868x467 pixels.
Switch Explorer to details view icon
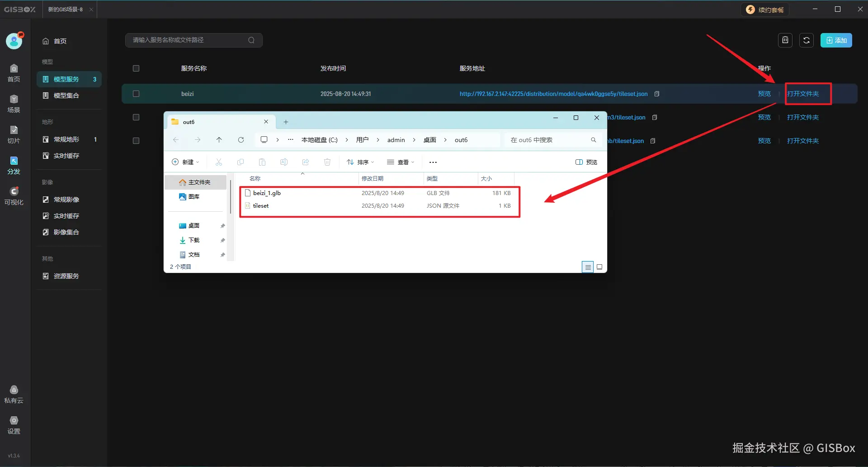pyautogui.click(x=588, y=267)
